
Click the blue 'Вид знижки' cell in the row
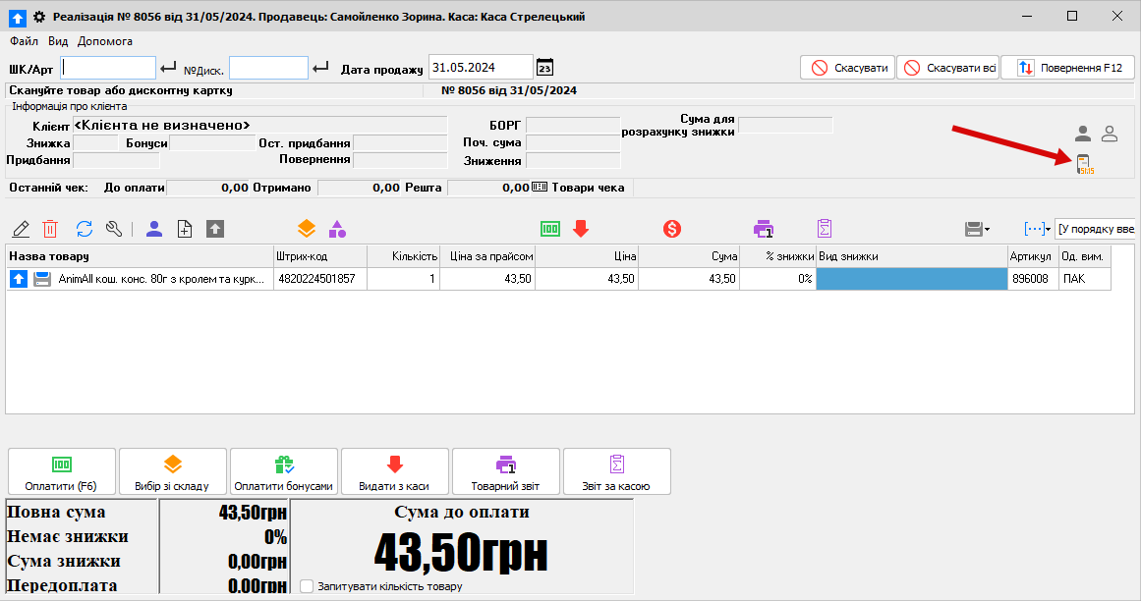click(912, 279)
